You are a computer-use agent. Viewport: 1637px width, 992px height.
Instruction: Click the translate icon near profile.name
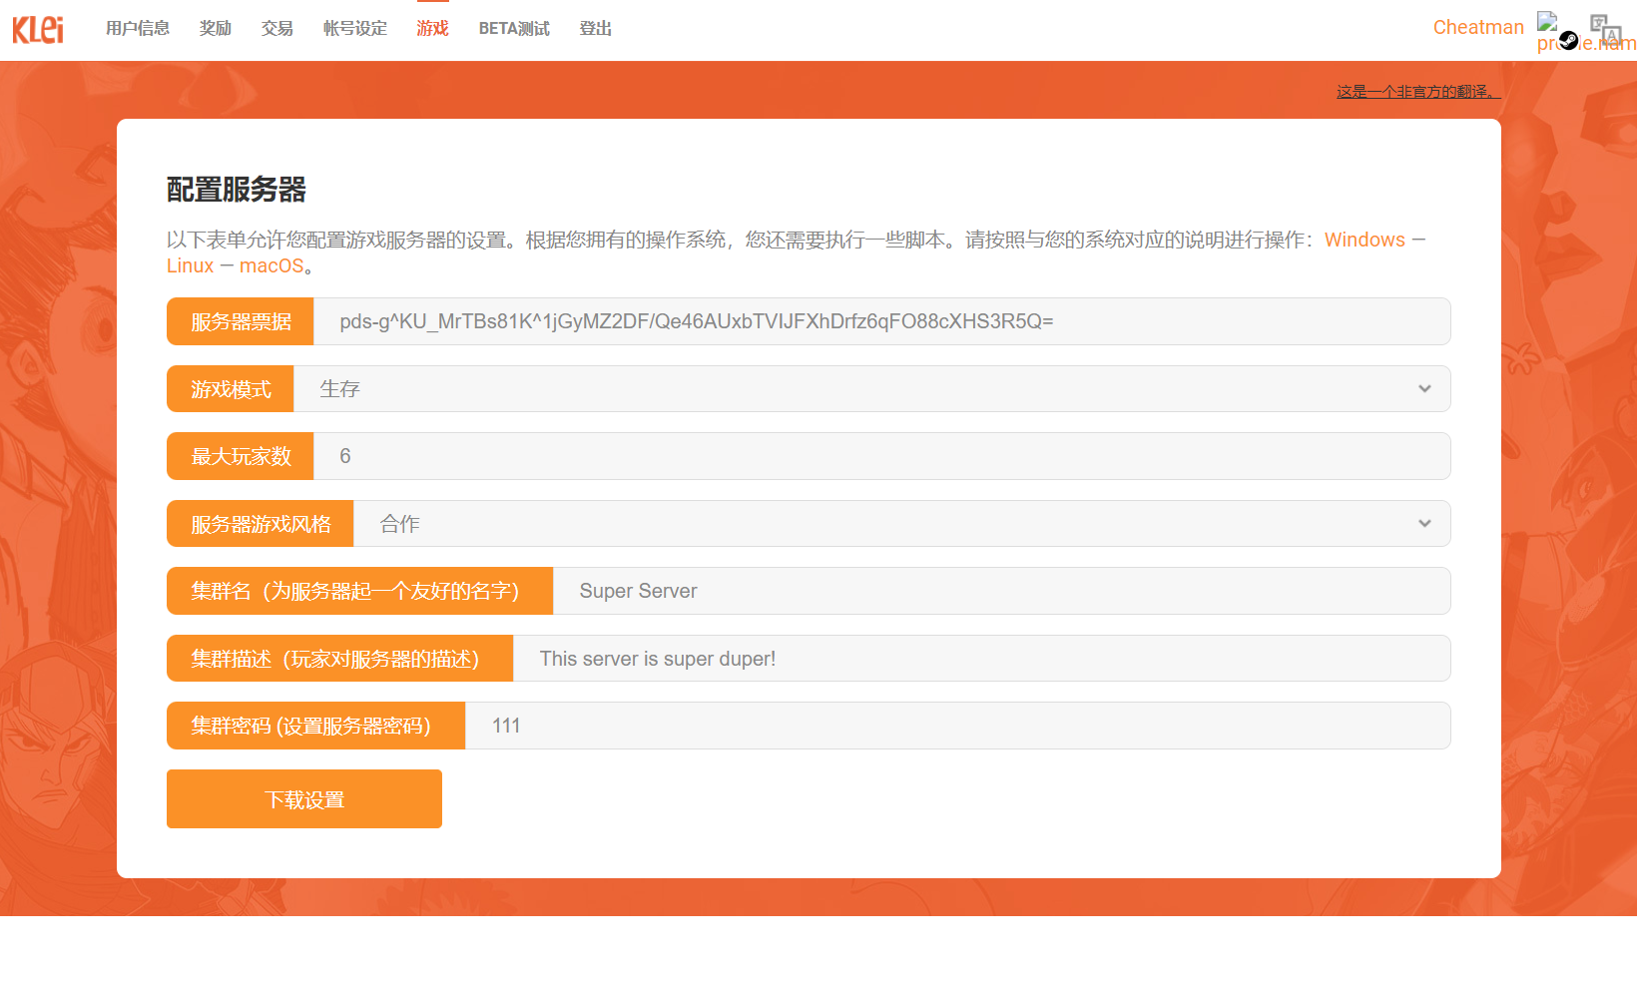1607,30
